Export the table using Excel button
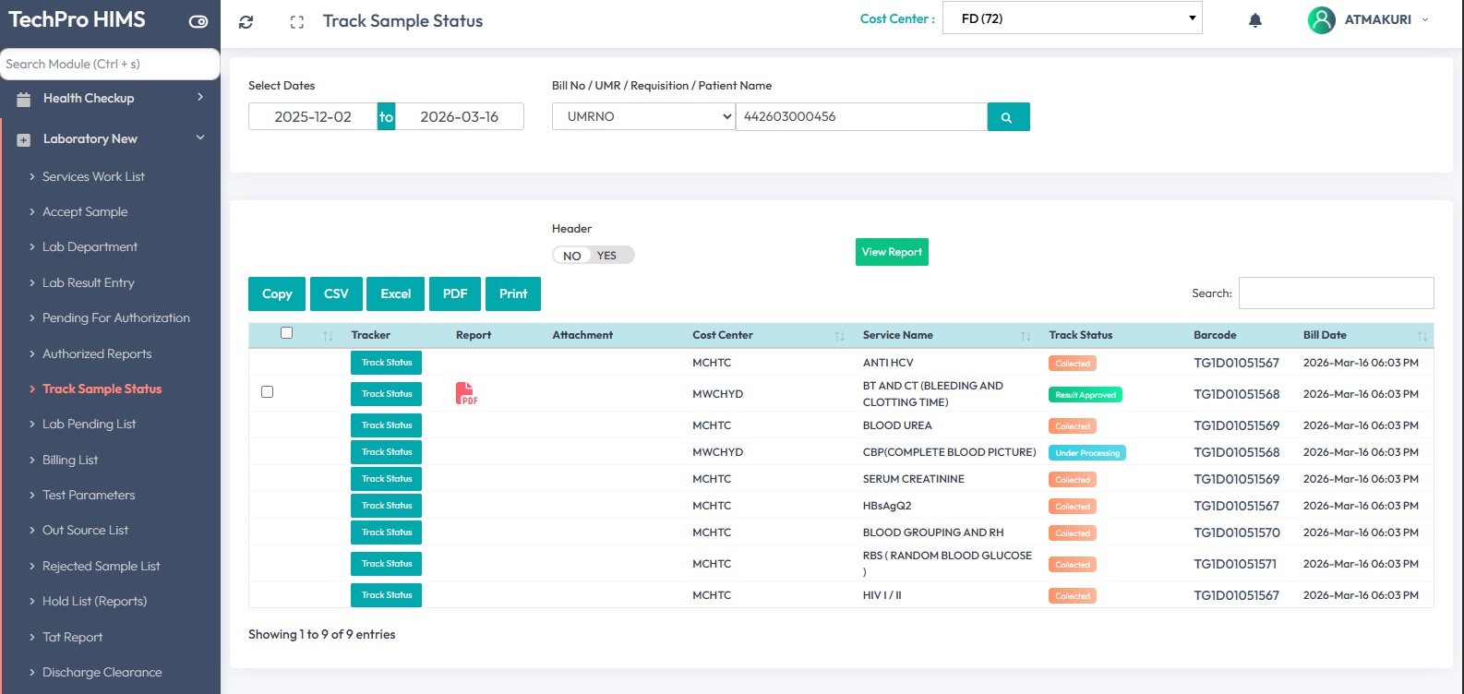The width and height of the screenshot is (1464, 694). click(395, 293)
